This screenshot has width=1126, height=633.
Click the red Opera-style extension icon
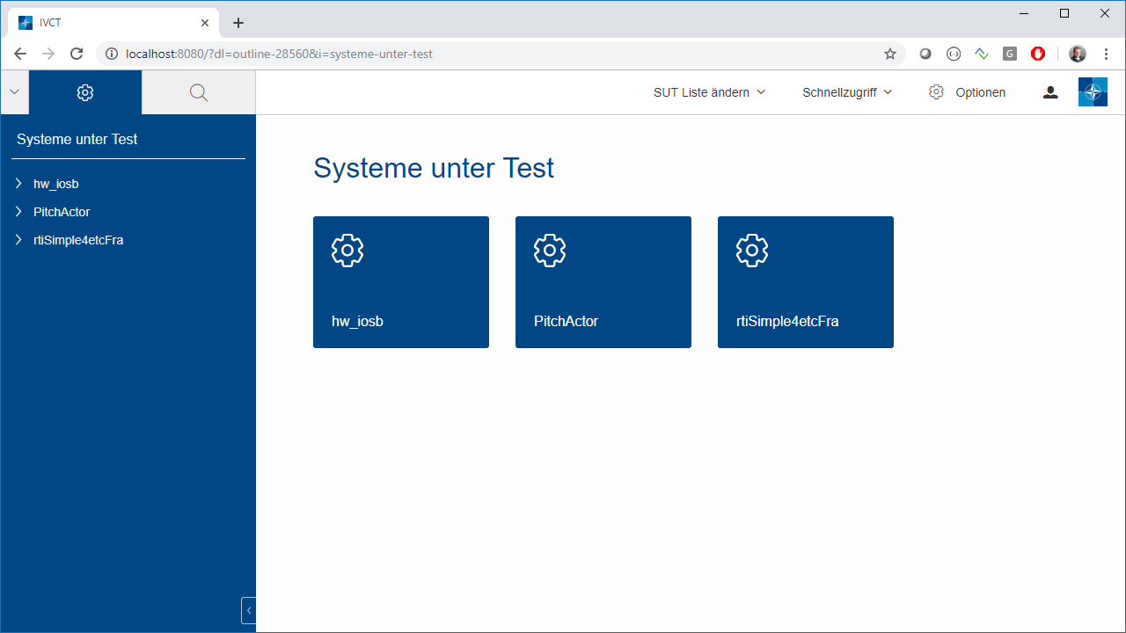[1038, 54]
